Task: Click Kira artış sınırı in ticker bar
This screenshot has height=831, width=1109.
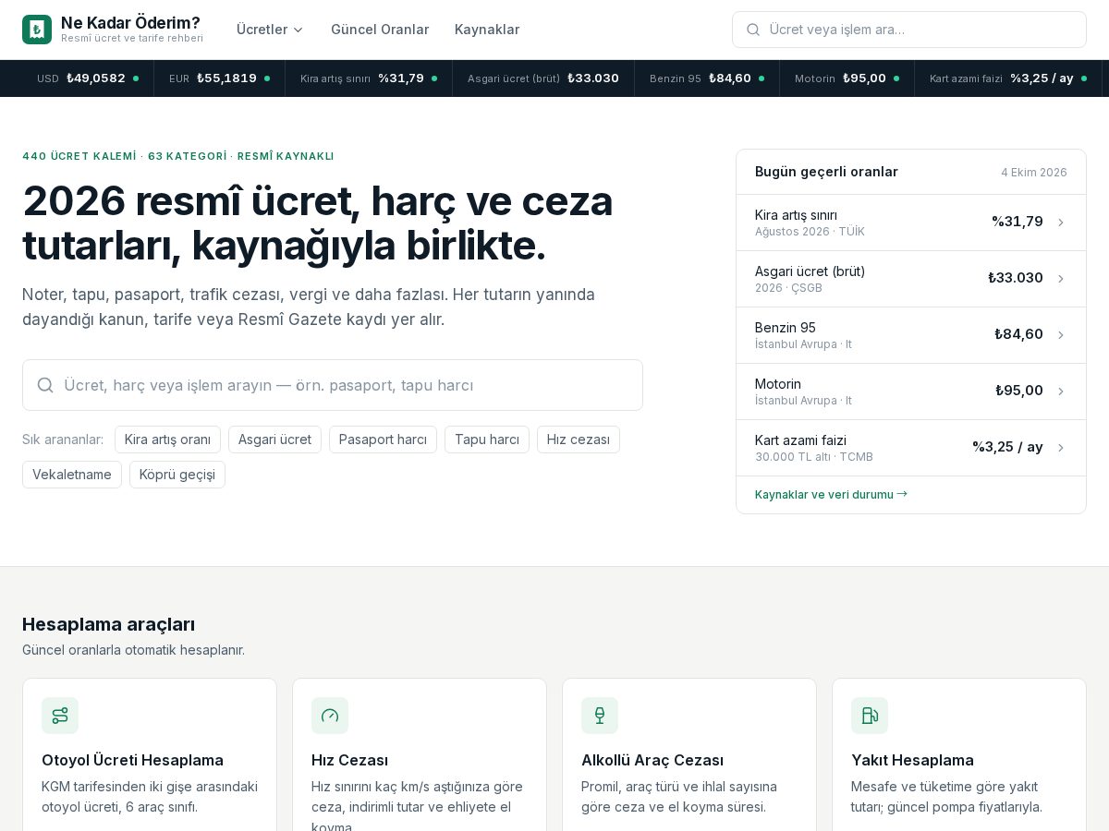Action: pos(369,78)
